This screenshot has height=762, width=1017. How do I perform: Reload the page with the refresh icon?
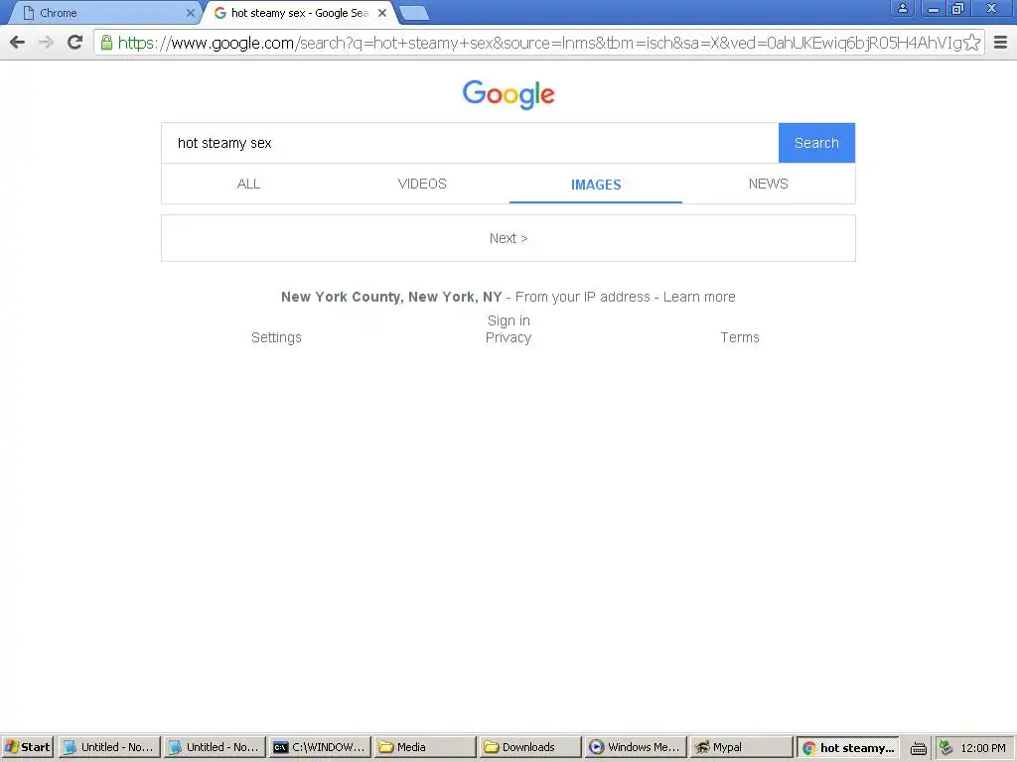[75, 43]
